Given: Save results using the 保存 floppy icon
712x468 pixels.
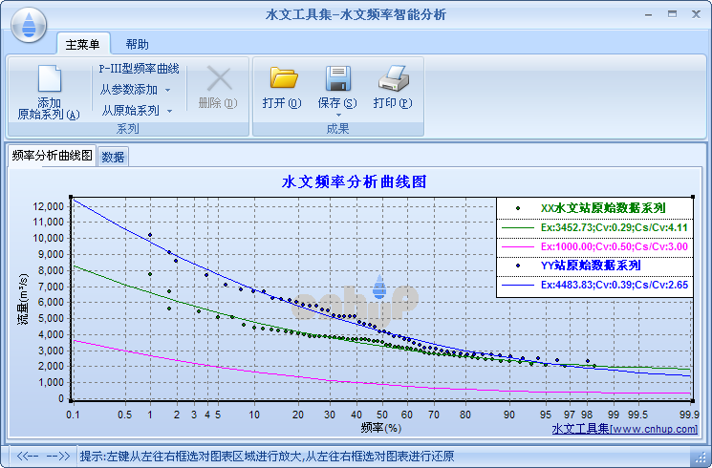Looking at the screenshot, I should tap(336, 80).
